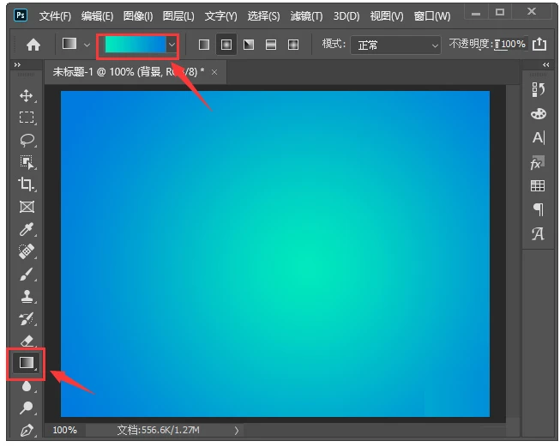The height and width of the screenshot is (447, 560).
Task: Open the 文字(Y) menu
Action: click(220, 16)
